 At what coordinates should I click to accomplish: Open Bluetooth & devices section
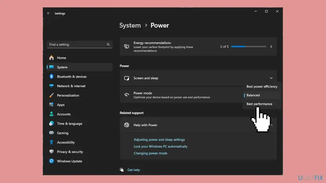[72, 77]
